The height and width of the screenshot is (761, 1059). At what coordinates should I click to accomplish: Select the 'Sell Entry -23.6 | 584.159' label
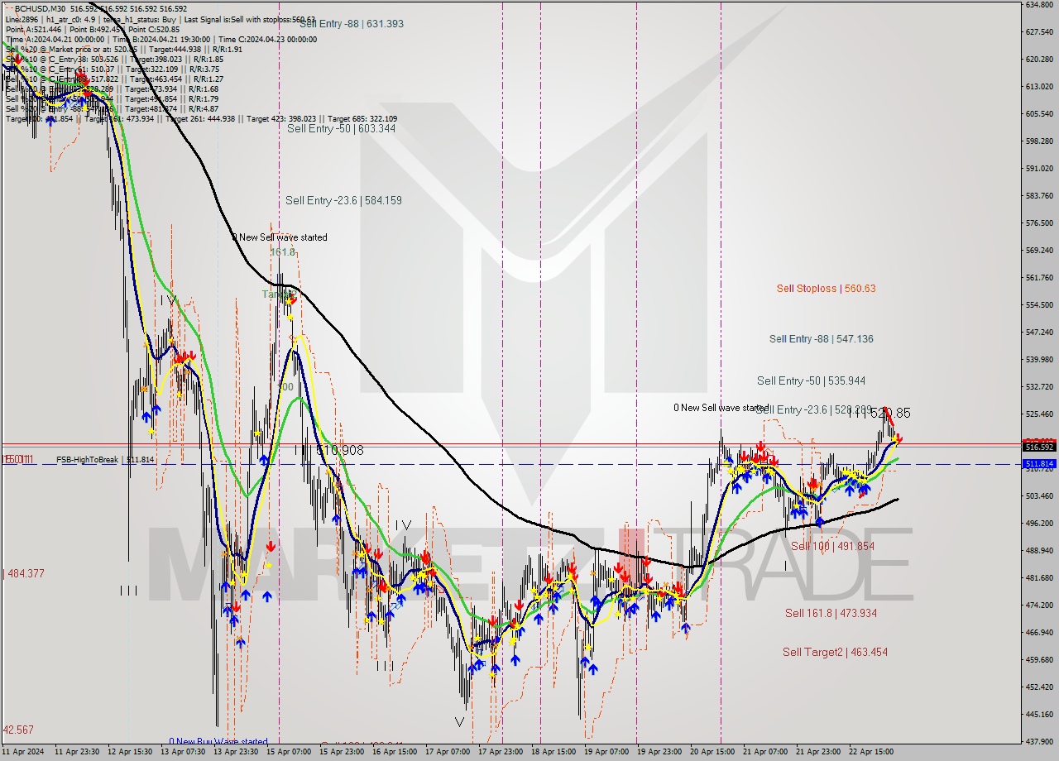[x=344, y=200]
